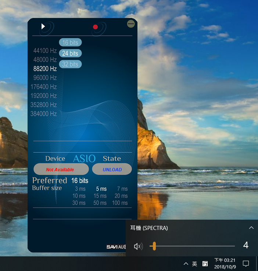The image size is (258, 271).
Task: Click the Not Available device button
Action: [x=61, y=169]
